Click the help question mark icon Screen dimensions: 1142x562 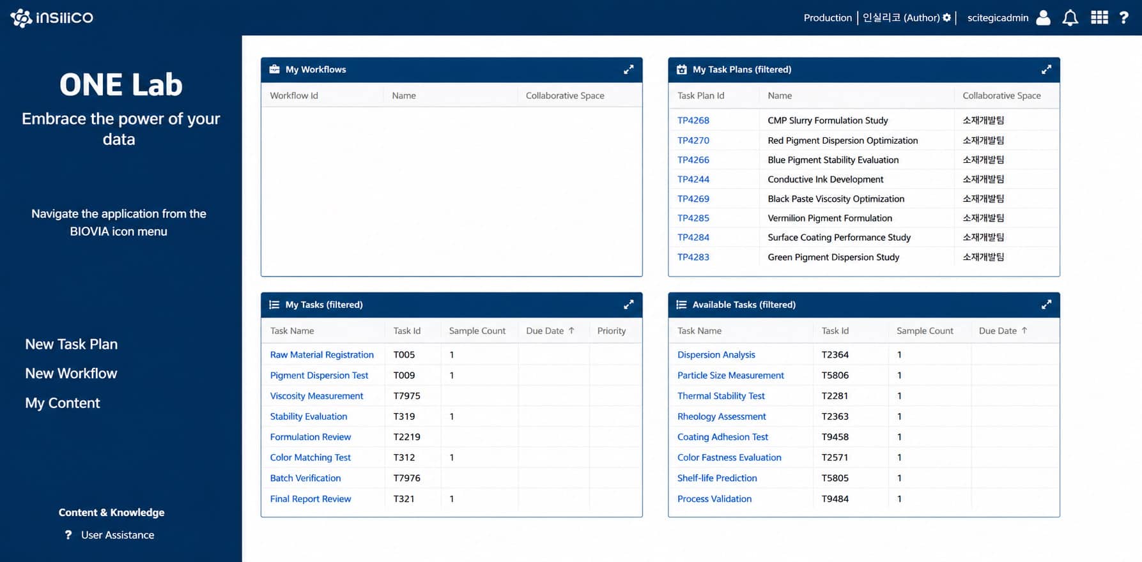click(x=1123, y=18)
